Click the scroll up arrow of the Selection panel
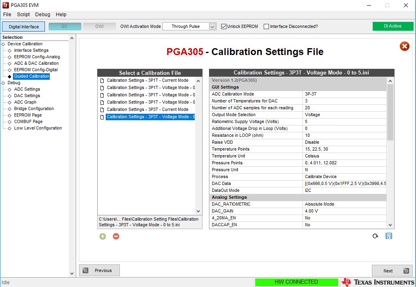The width and height of the screenshot is (416, 287). click(72, 38)
